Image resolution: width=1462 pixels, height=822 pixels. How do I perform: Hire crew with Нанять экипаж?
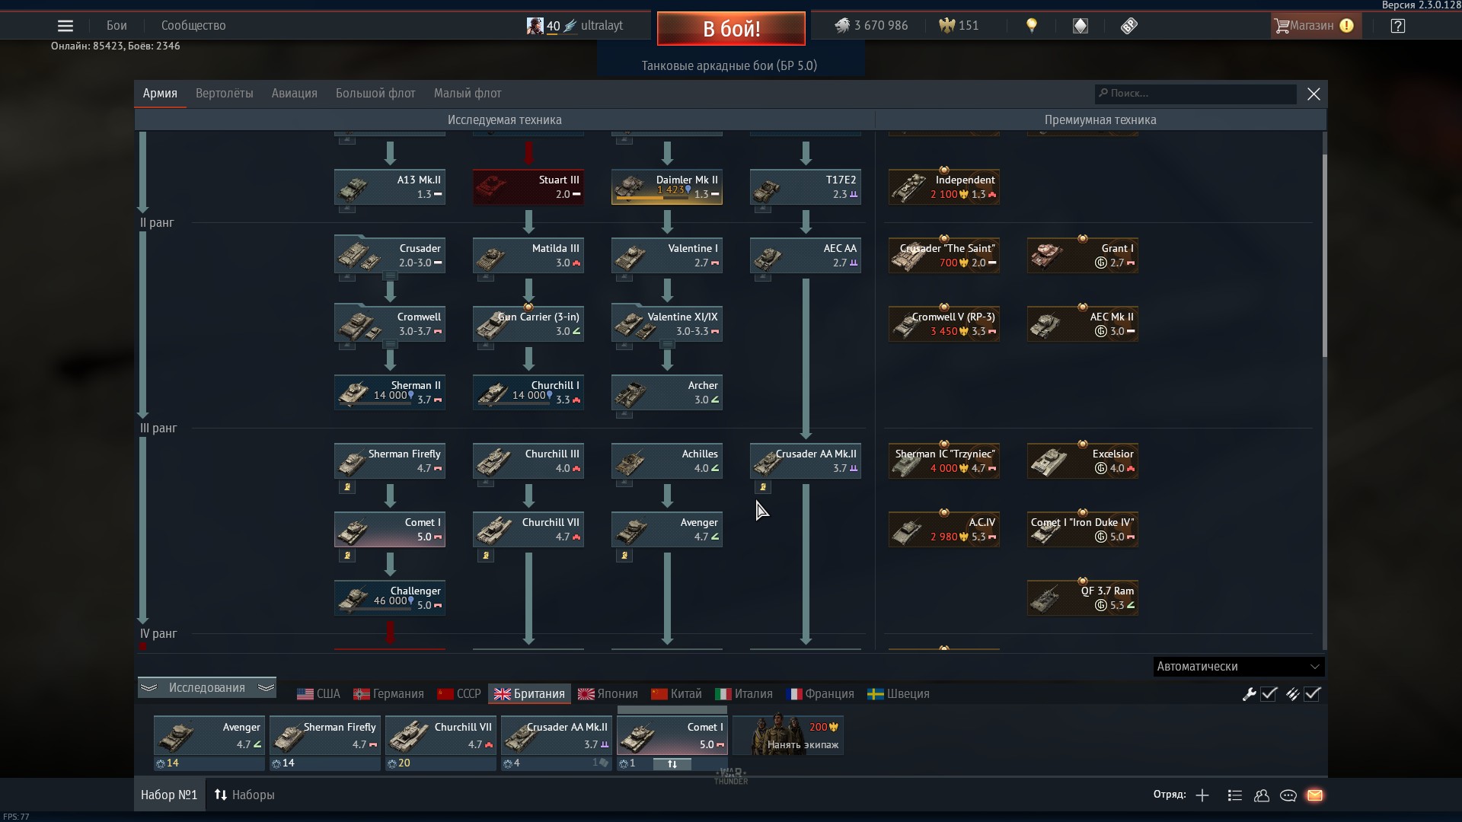point(788,734)
